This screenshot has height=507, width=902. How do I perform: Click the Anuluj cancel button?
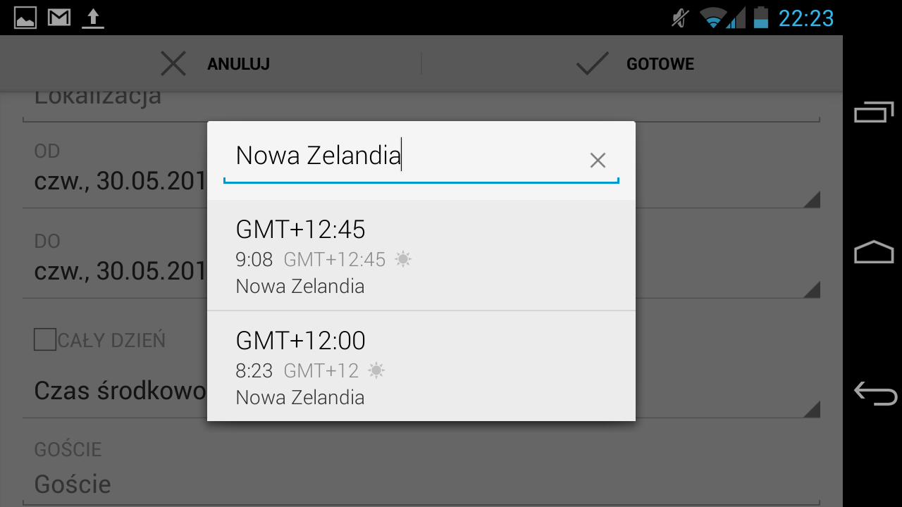click(x=215, y=64)
